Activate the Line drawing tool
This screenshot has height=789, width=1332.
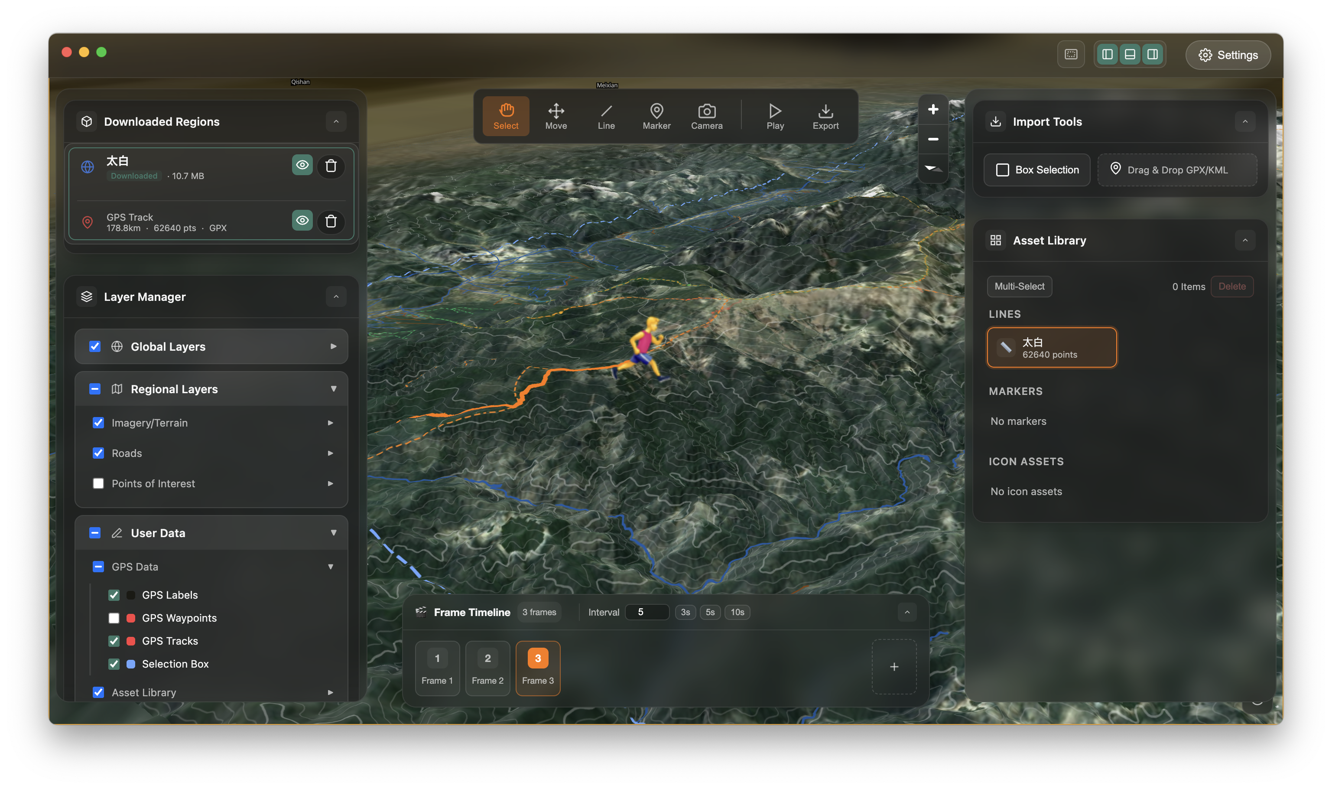pyautogui.click(x=606, y=116)
